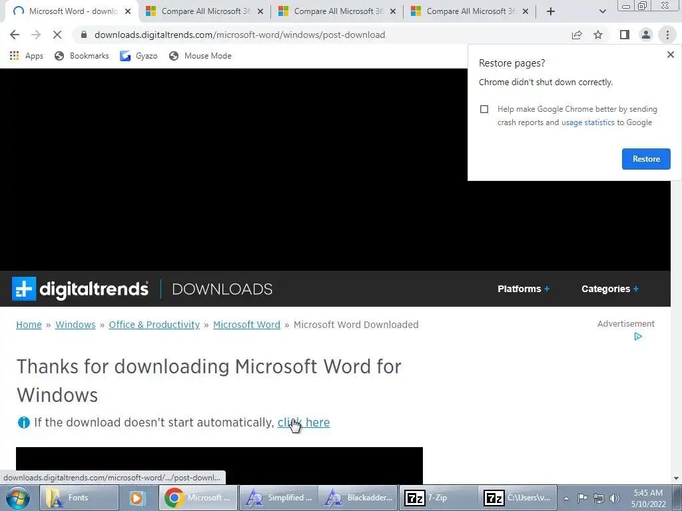Image resolution: width=682 pixels, height=511 pixels.
Task: Open the media player taskbar icon
Action: click(137, 498)
